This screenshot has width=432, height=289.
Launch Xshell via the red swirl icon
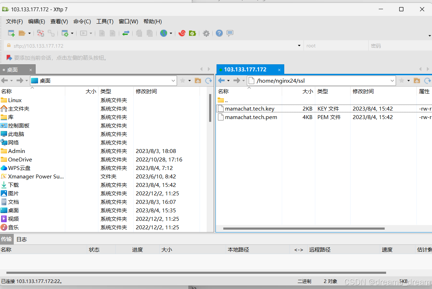click(x=182, y=33)
